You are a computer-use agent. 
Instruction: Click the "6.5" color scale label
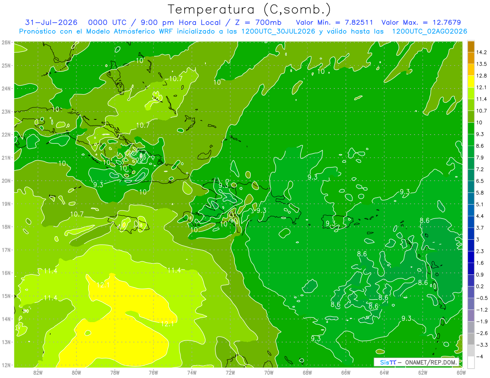[480, 181]
